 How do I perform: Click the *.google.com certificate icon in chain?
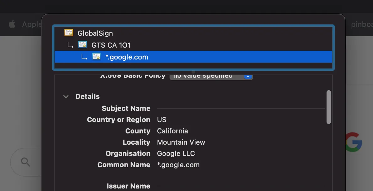pos(96,56)
